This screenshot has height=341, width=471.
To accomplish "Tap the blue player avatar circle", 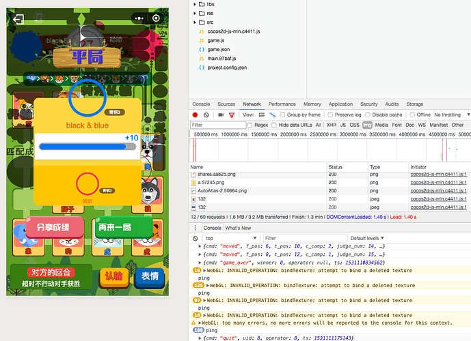I will tap(88, 98).
